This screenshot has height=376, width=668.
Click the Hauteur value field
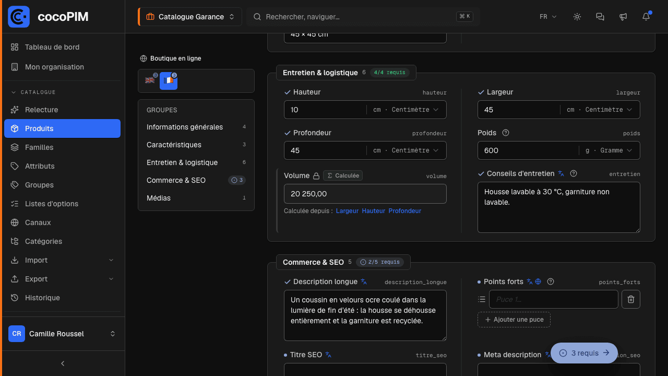pos(325,110)
